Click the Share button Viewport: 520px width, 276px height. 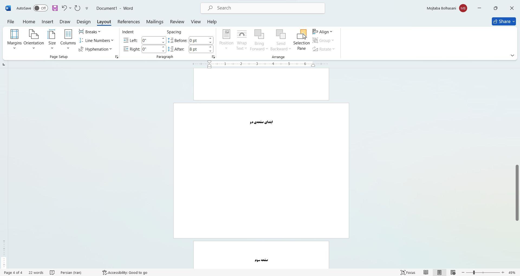504,21
